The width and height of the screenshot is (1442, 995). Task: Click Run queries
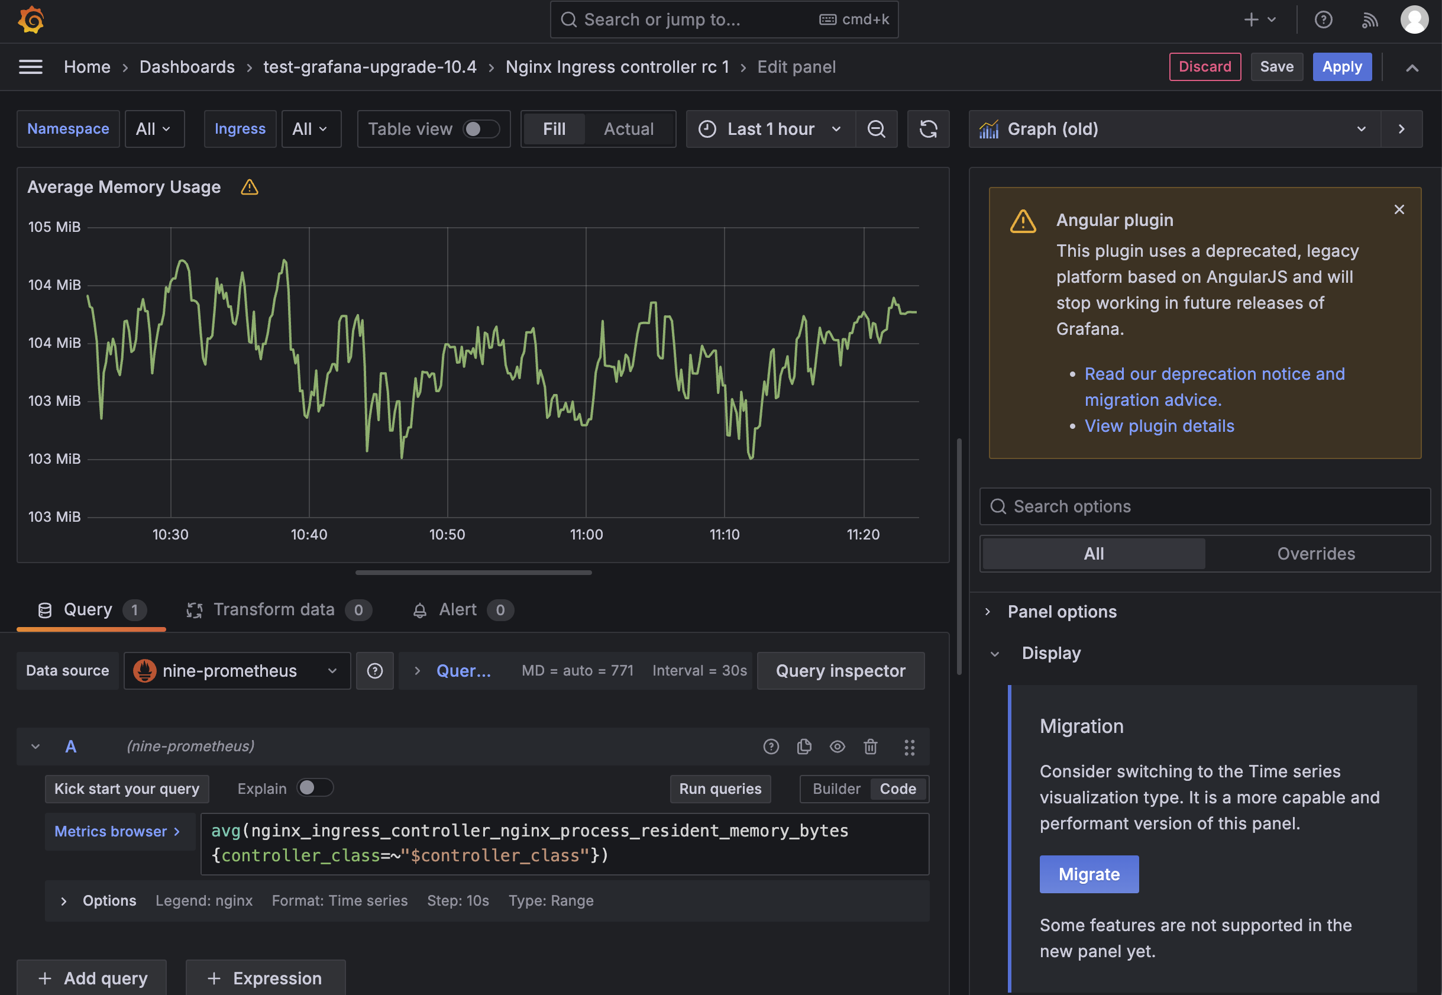pos(720,789)
